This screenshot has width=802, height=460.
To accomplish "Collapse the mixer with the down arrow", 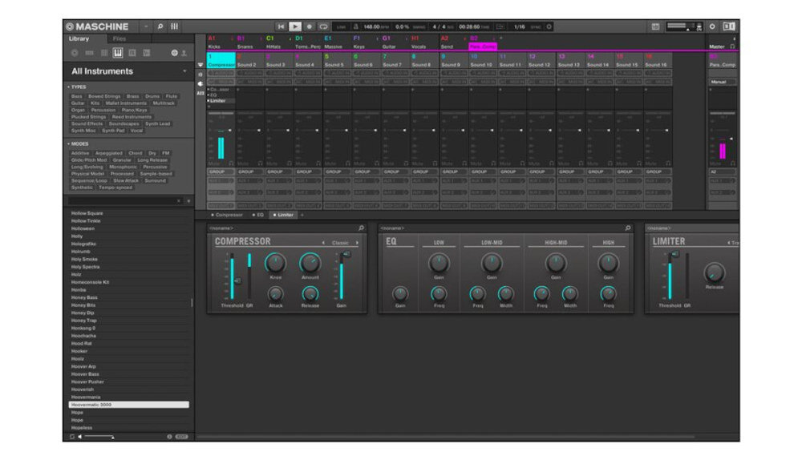I will tap(200, 65).
